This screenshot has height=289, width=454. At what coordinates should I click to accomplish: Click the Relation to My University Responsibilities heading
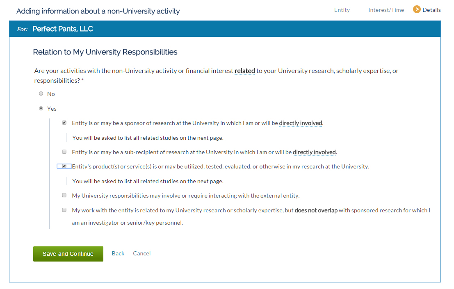tap(105, 52)
